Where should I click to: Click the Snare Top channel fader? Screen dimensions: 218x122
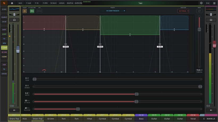pyautogui.click(x=18, y=49)
